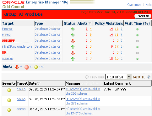The width and height of the screenshot is (152, 116).
Task: Open message about invalid objects in SYS schema
Action: coord(83,101)
